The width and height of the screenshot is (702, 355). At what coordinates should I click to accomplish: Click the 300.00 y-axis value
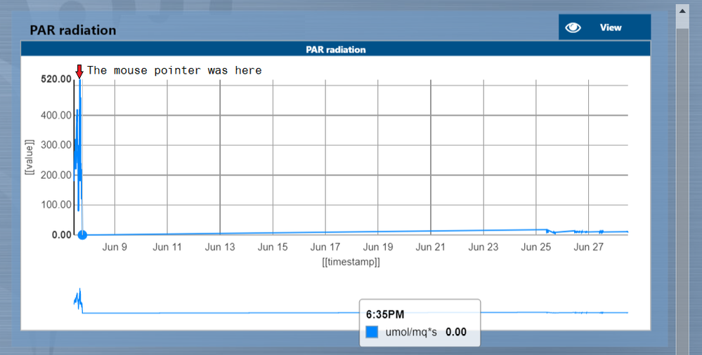[x=56, y=145]
